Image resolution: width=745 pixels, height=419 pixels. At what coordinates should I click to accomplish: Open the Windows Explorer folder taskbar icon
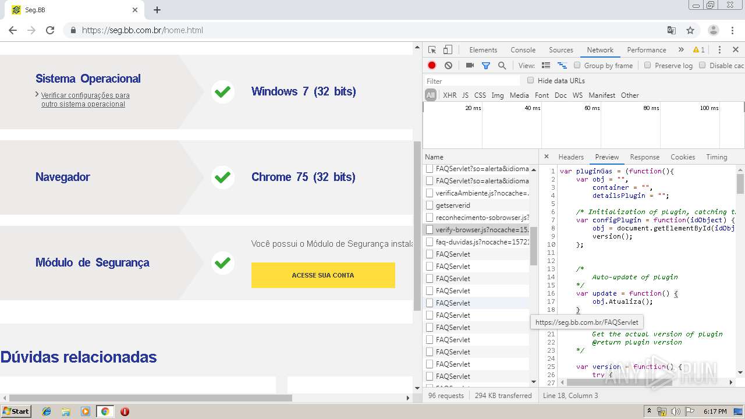click(x=66, y=411)
